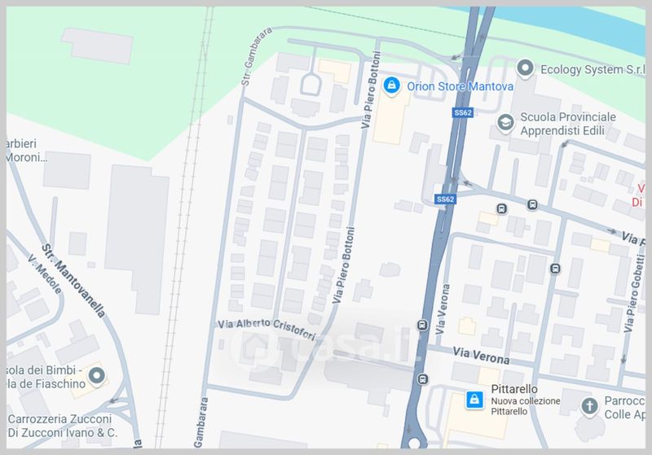Click the Orion Store Mantova shopping pin
This screenshot has height=455, width=652.
coord(391,86)
